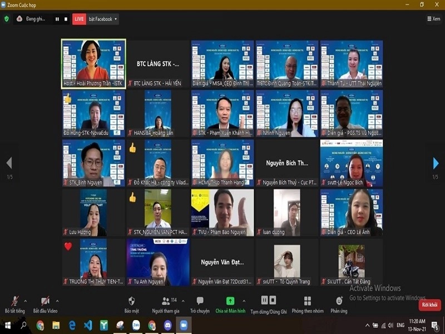445x334 pixels.
Task: Open Phòng theo nhóm breakout rooms
Action: (307, 304)
